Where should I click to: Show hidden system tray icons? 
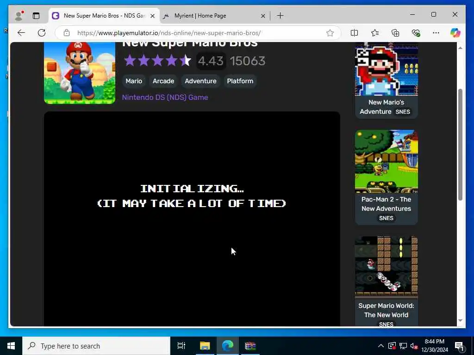(x=381, y=346)
